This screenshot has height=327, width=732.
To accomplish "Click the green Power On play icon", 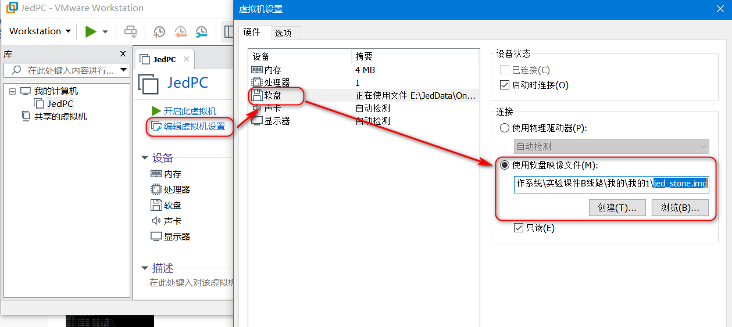I will click(91, 31).
